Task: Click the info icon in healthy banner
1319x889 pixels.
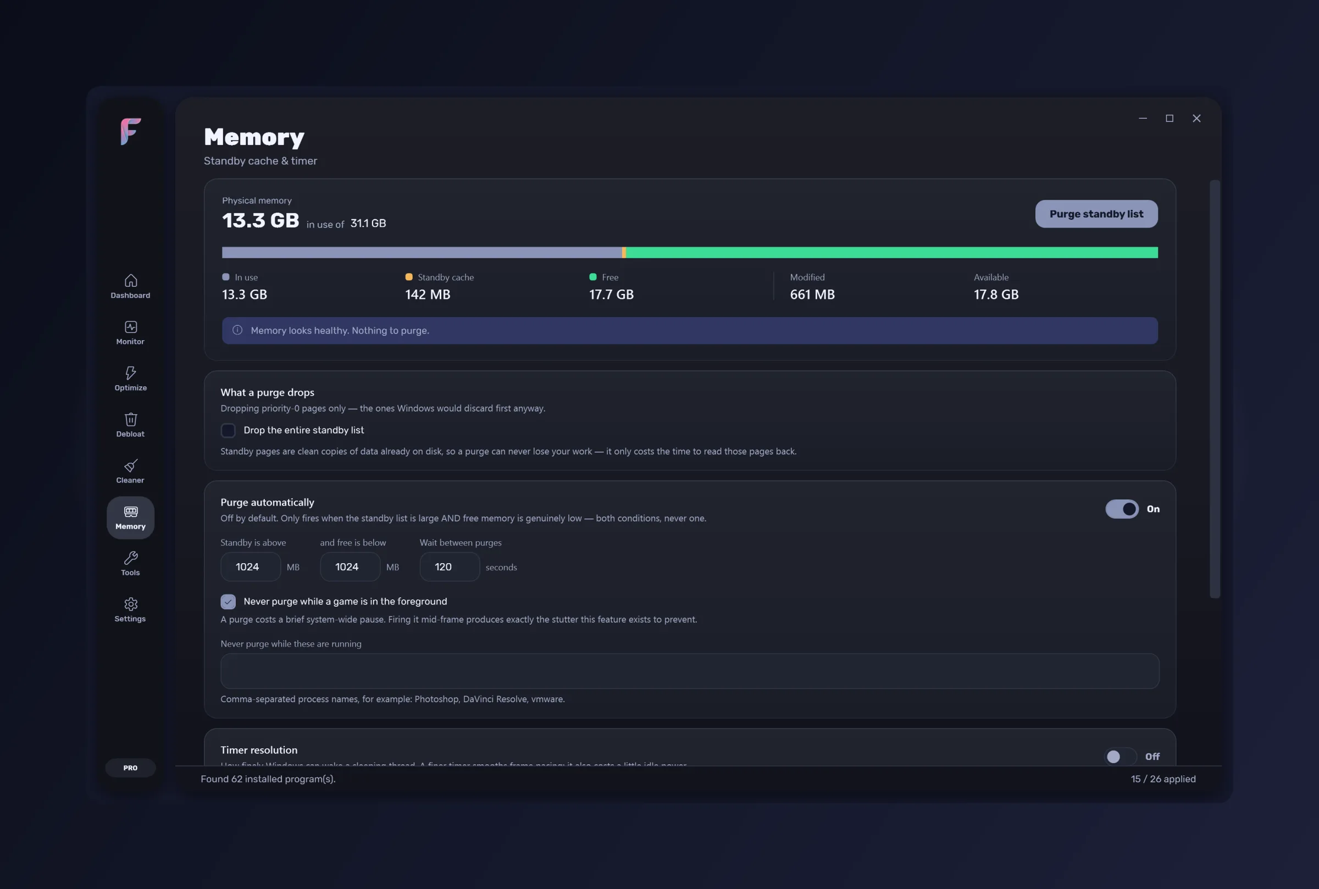Action: pyautogui.click(x=237, y=331)
